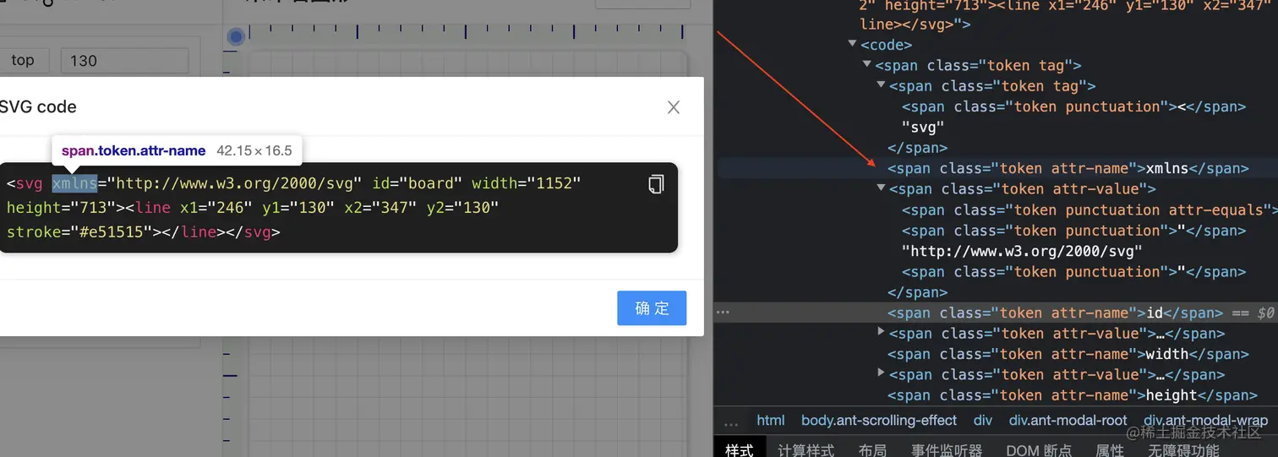The width and height of the screenshot is (1278, 457).
Task: Switch to the 事件监听器 tab
Action: pyautogui.click(x=947, y=449)
